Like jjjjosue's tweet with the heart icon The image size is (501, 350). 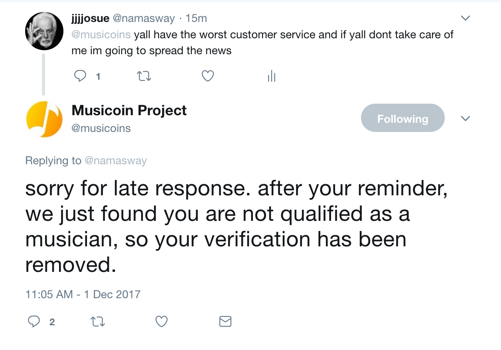tap(207, 76)
